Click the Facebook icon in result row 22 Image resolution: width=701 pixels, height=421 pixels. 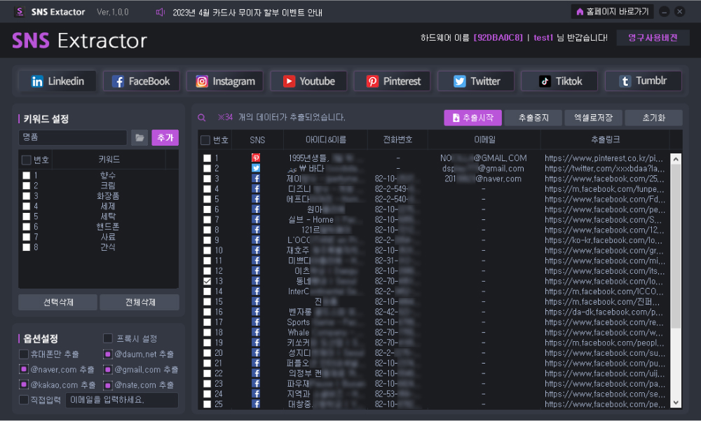(x=256, y=373)
